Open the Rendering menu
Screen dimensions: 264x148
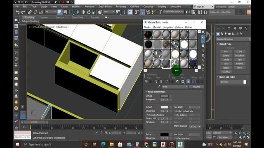tap(121, 7)
